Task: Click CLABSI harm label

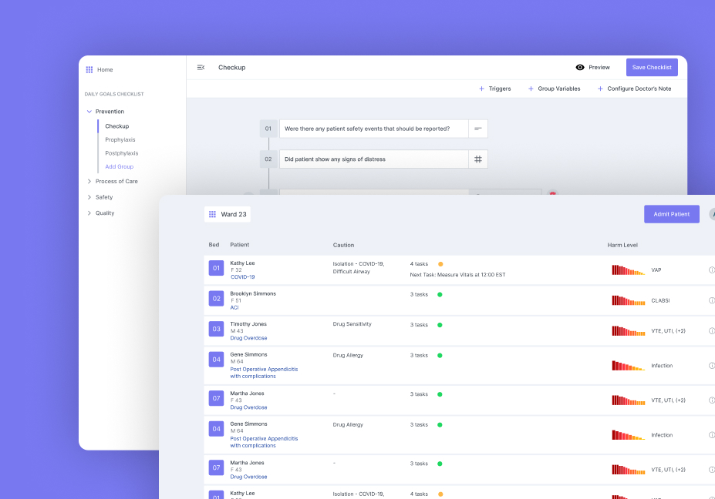Action: pos(660,300)
